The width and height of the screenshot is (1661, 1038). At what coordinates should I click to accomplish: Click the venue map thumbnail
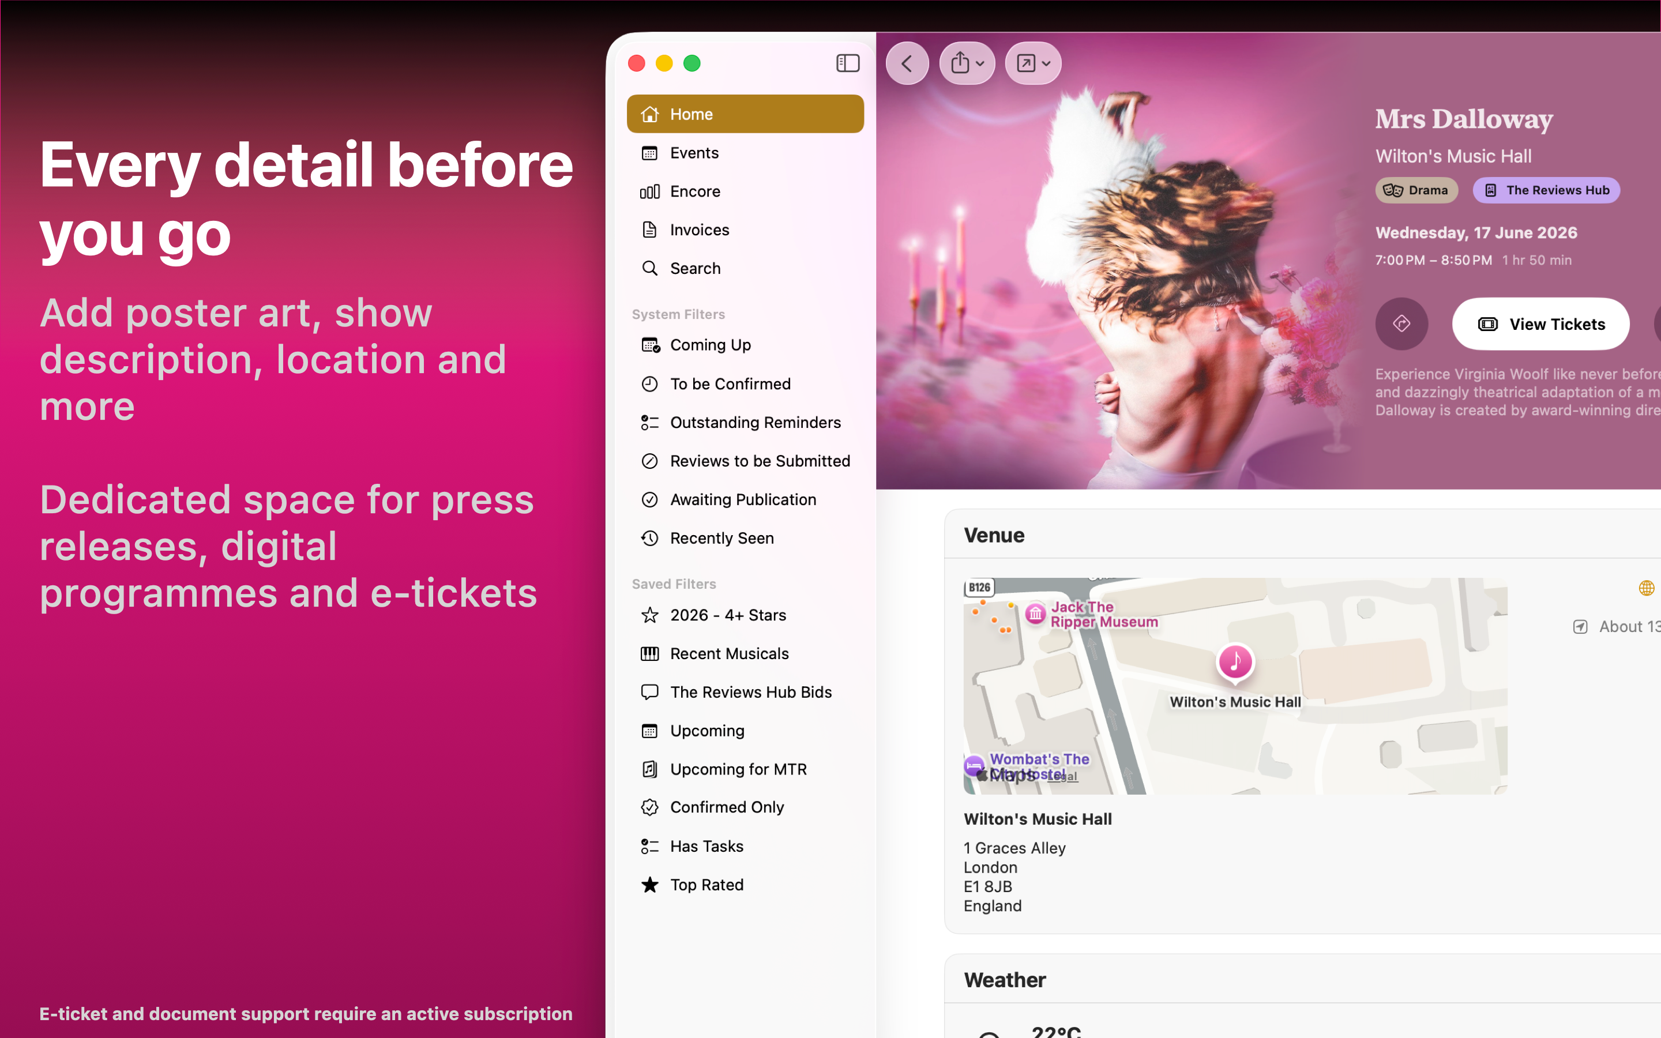(1235, 686)
